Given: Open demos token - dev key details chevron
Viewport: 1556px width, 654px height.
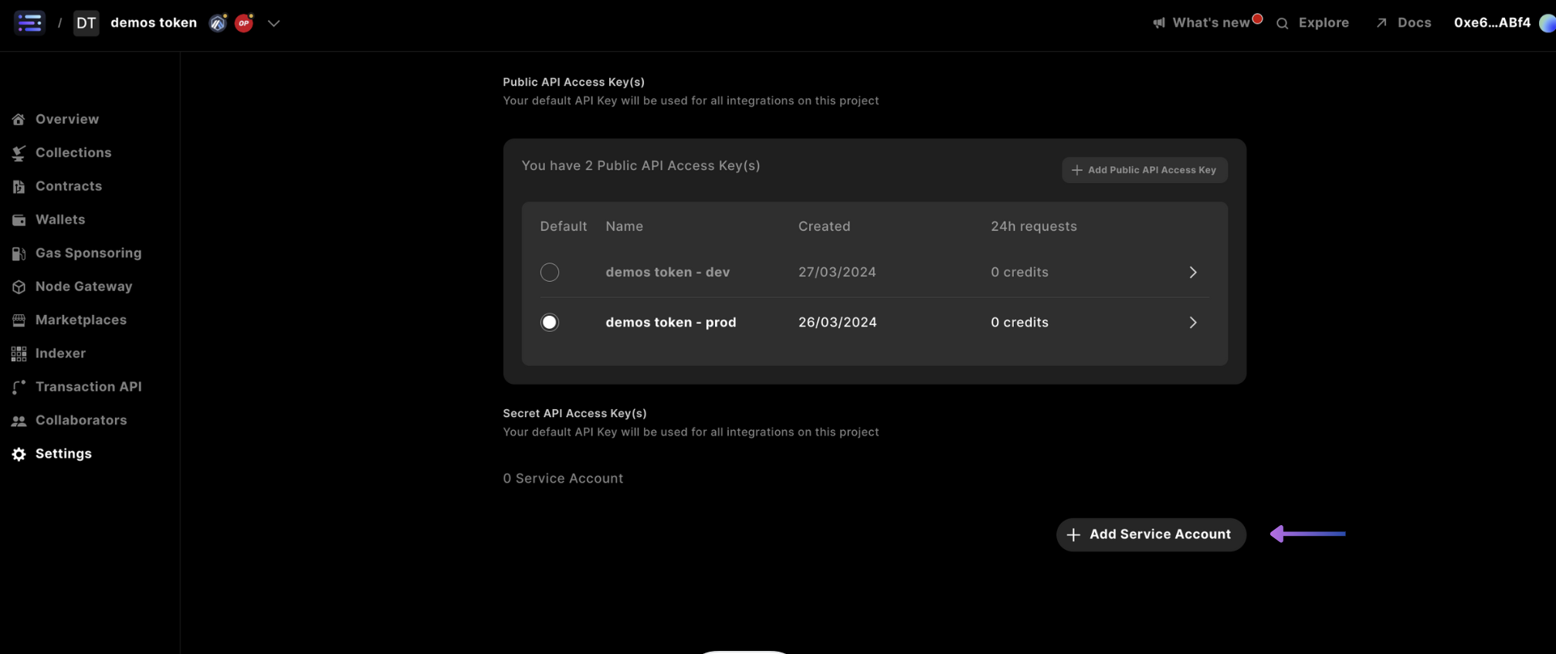Looking at the screenshot, I should 1192,272.
